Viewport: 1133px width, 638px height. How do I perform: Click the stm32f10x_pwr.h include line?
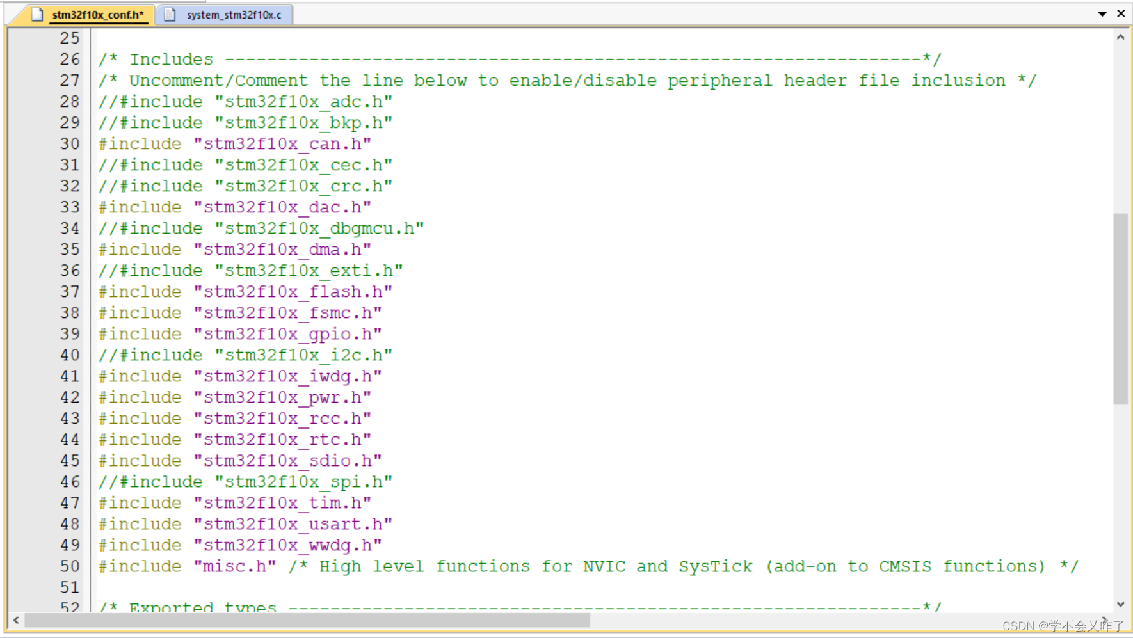[x=235, y=397]
